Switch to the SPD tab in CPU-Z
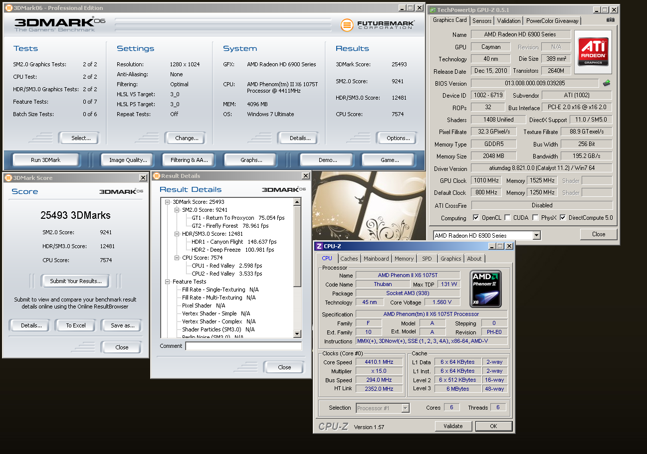The image size is (647, 454). click(x=427, y=259)
